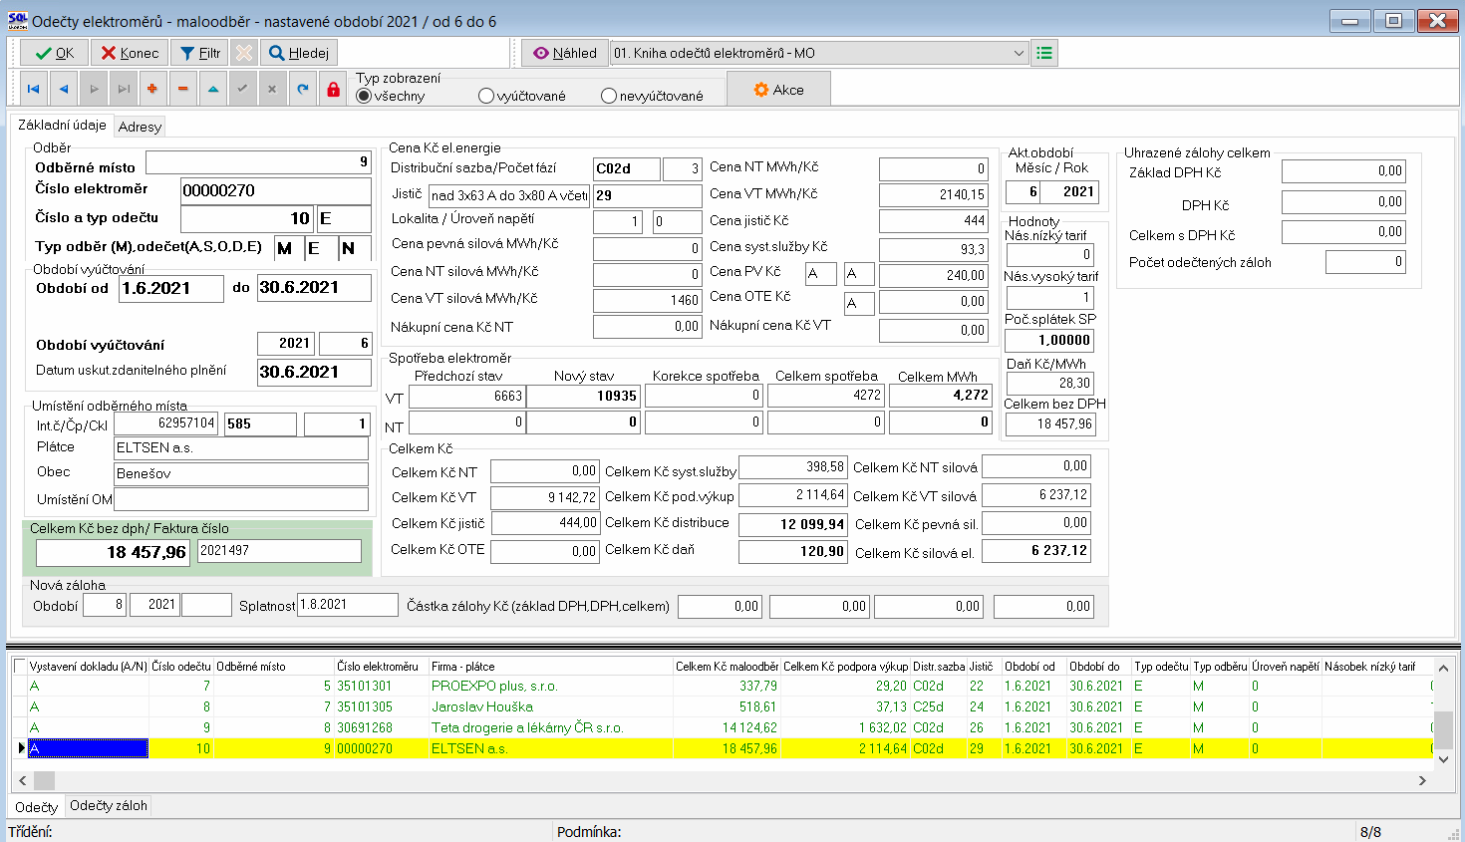The width and height of the screenshot is (1465, 842).
Task: Select the 'všechny' display option
Action: point(364,96)
